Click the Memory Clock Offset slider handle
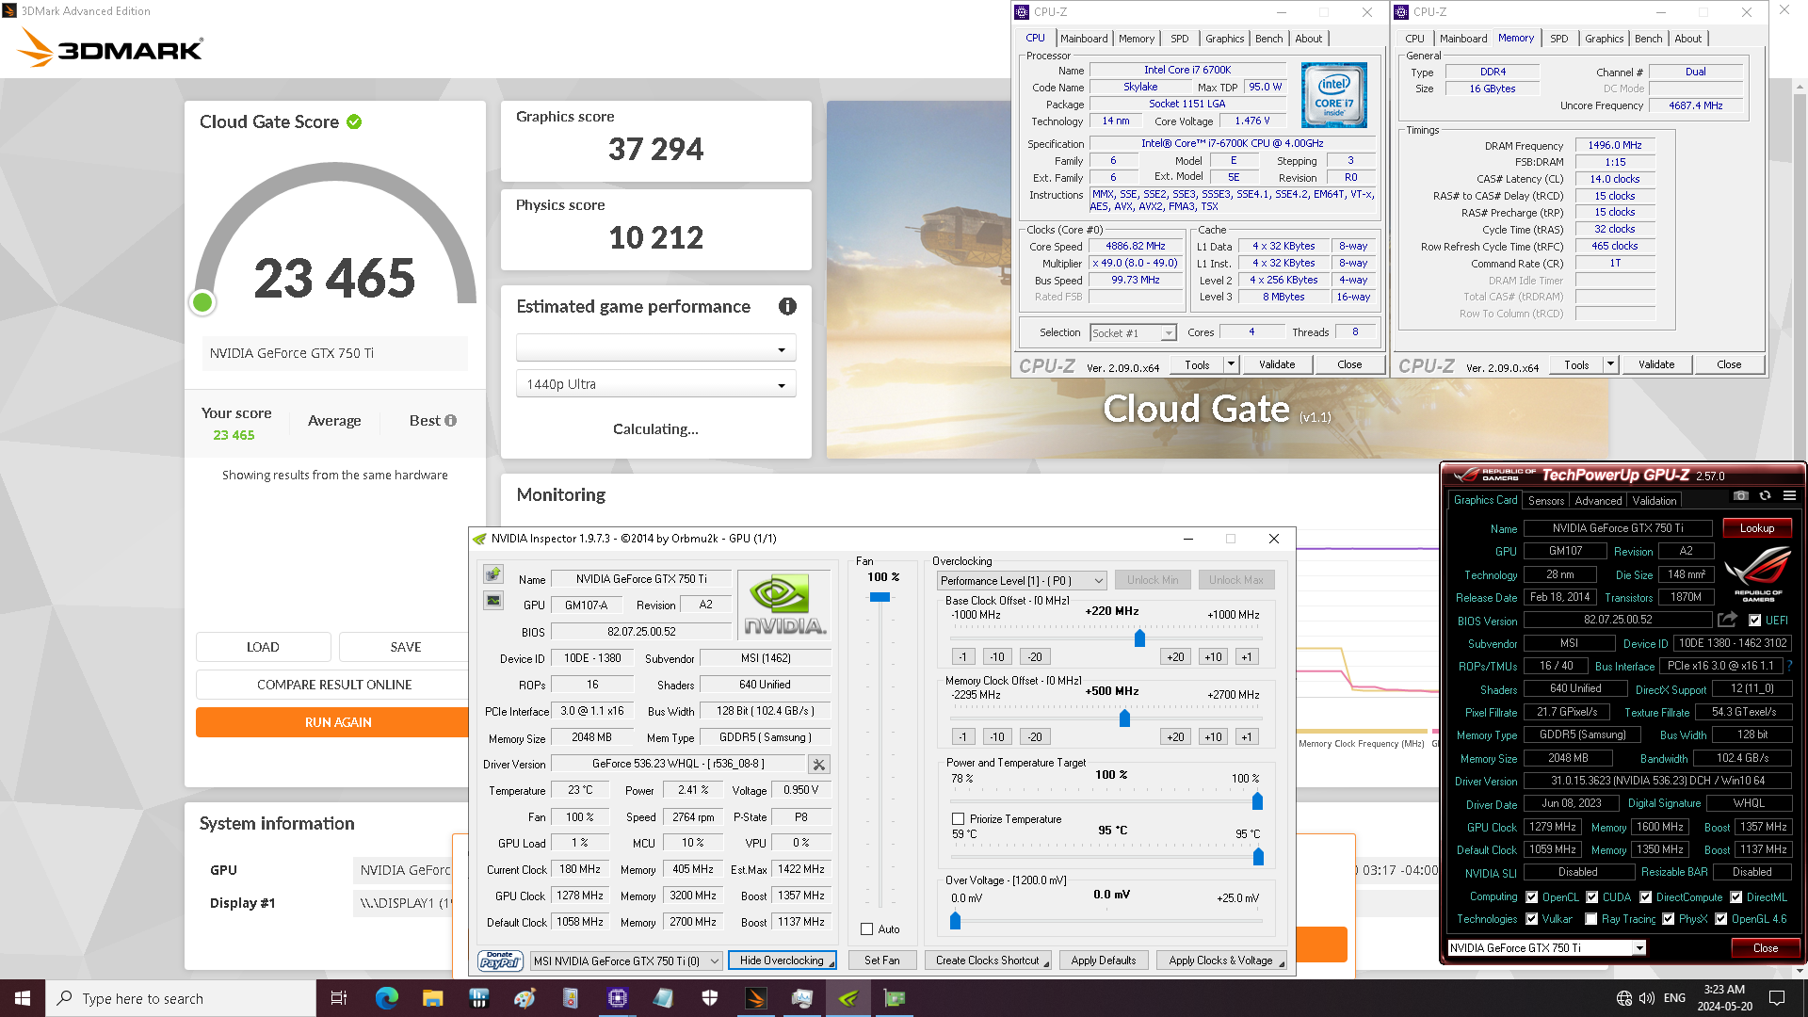The image size is (1808, 1017). coord(1124,718)
